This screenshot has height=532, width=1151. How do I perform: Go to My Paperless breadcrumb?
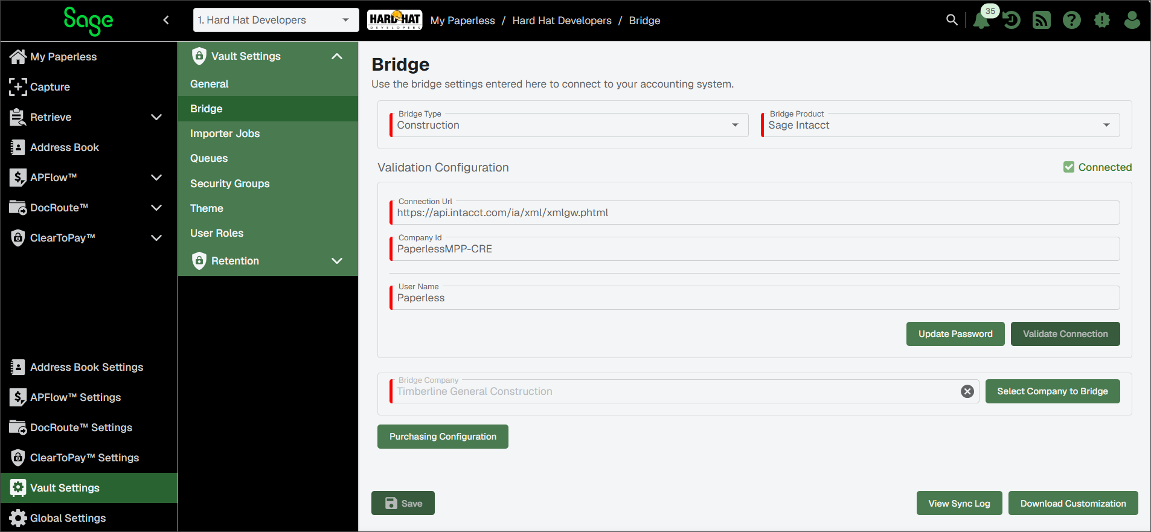(463, 21)
